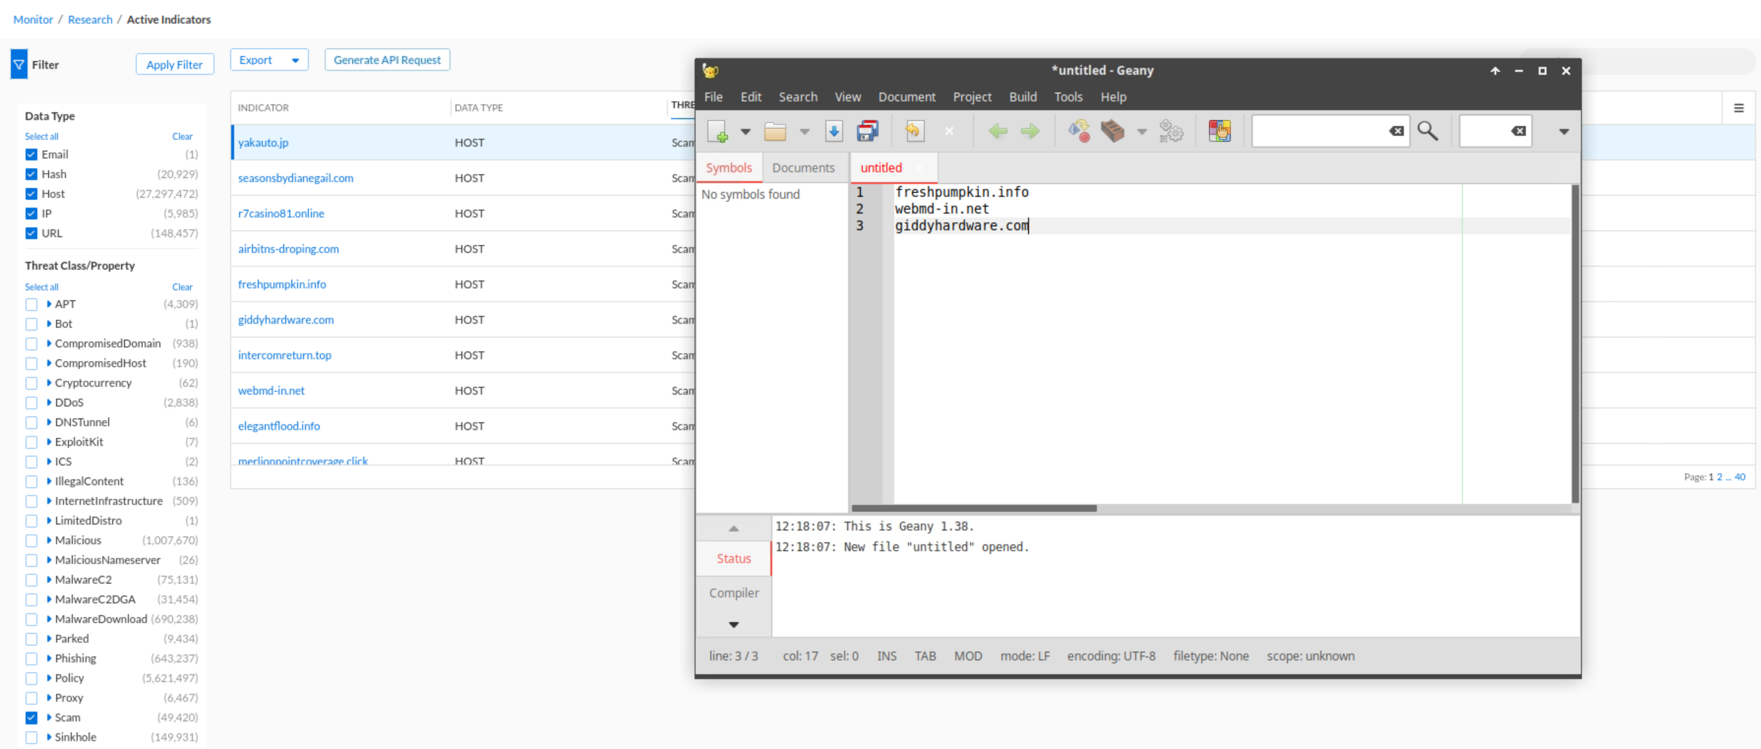Click the Save current file icon
1761x749 pixels.
tap(833, 130)
